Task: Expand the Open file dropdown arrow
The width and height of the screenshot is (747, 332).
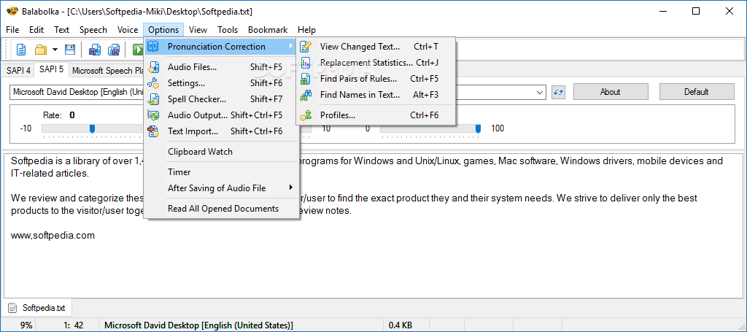Action: point(55,49)
